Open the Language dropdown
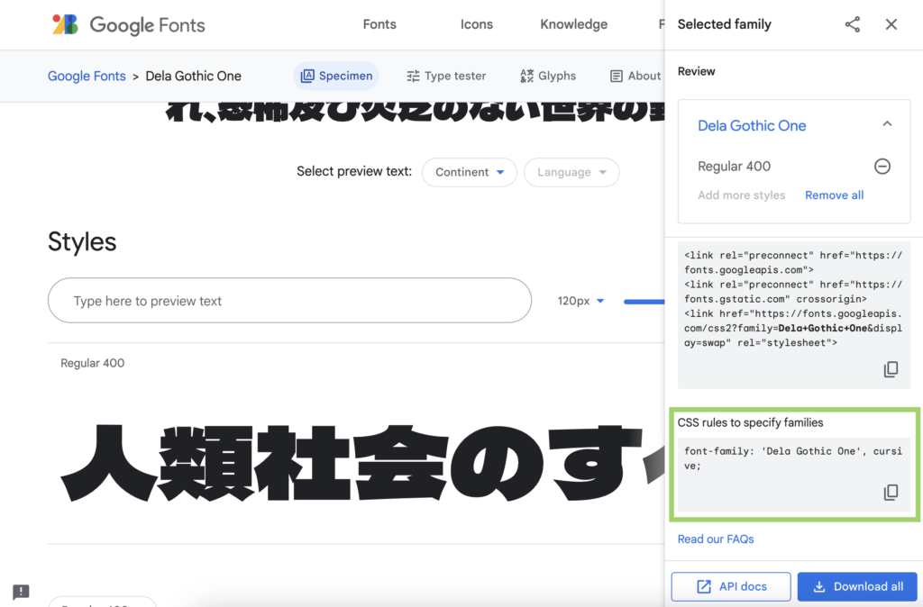923x607 pixels. point(571,172)
